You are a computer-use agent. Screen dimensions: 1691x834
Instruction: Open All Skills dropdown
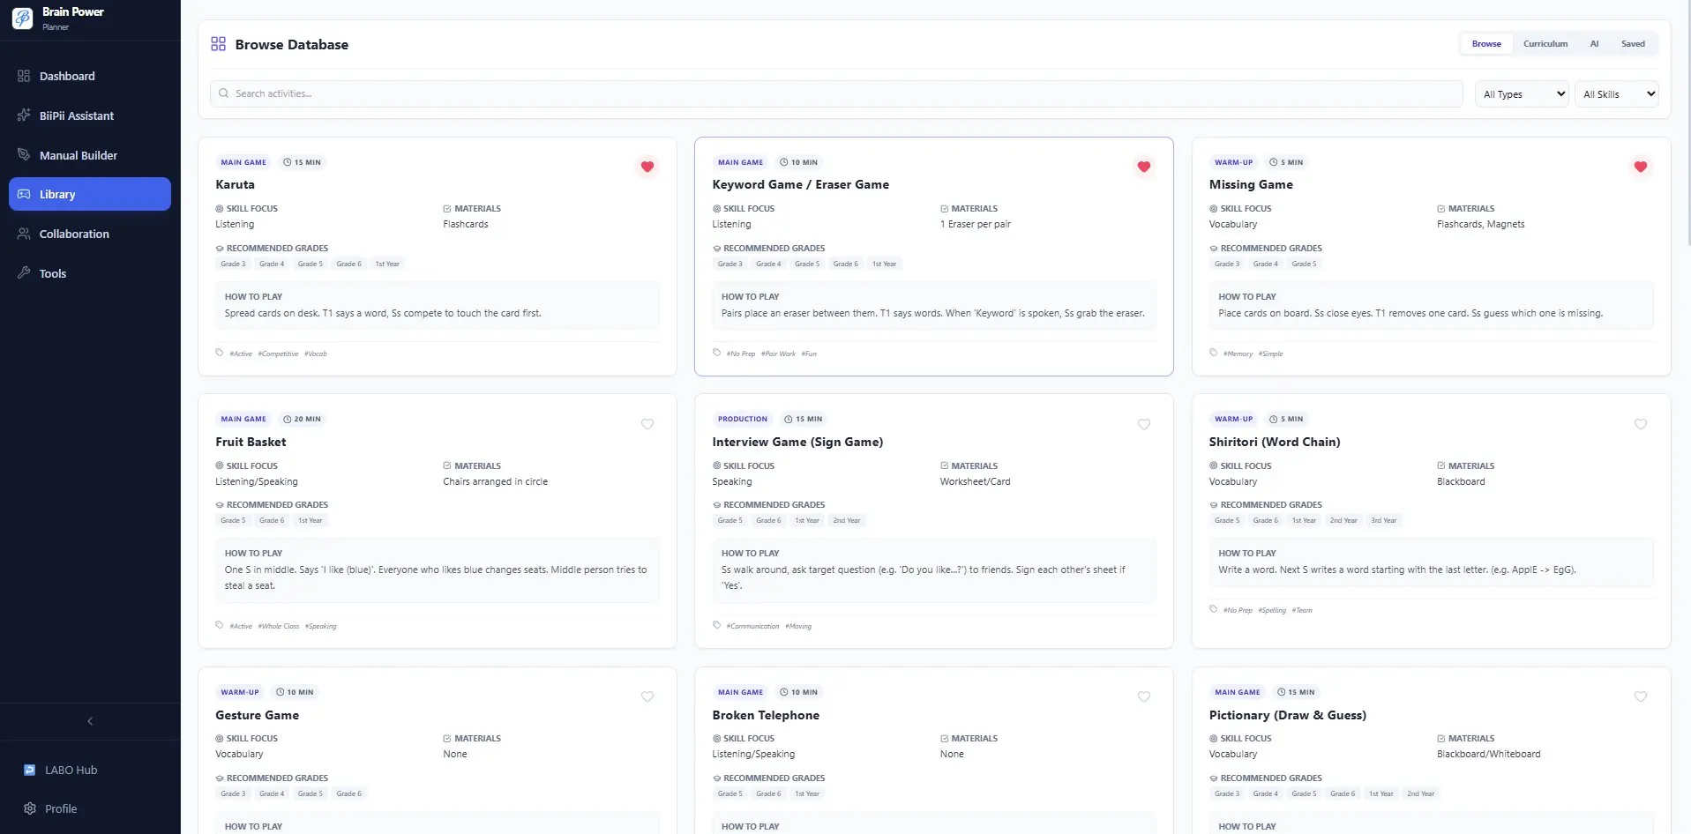[x=1617, y=94]
